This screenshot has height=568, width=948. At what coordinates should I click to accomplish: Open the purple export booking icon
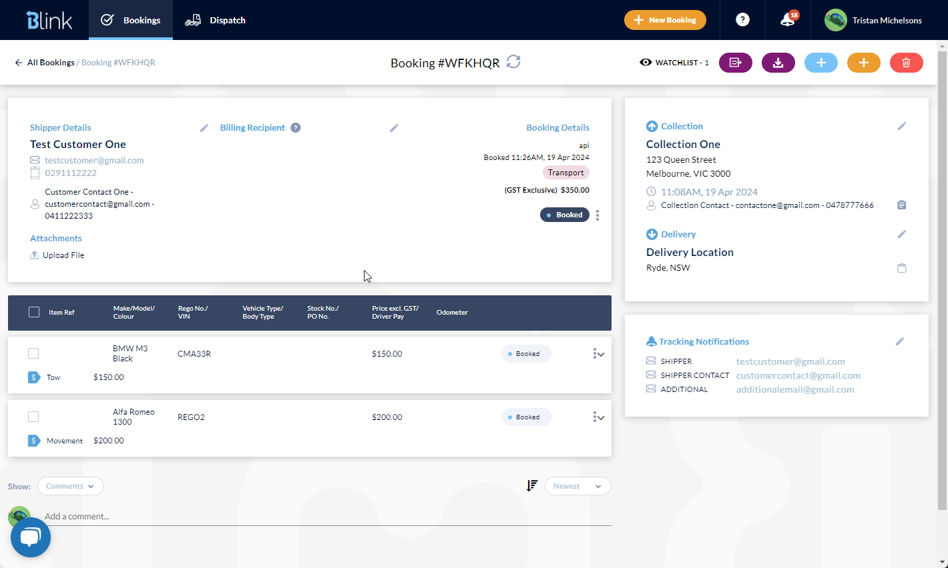coord(735,62)
